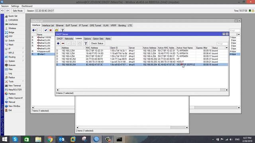Switch to Options tab in DHCP Server
This screenshot has height=143, width=255.
point(87,39)
